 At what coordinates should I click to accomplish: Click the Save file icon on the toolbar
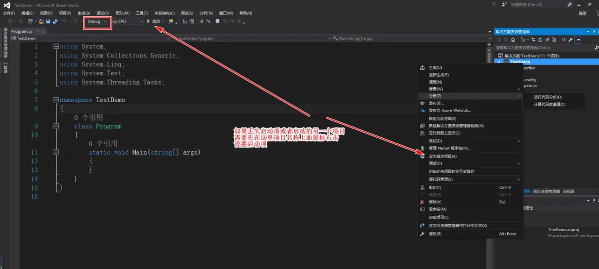point(48,21)
